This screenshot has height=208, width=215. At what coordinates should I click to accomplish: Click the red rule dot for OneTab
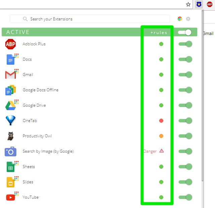161,121
